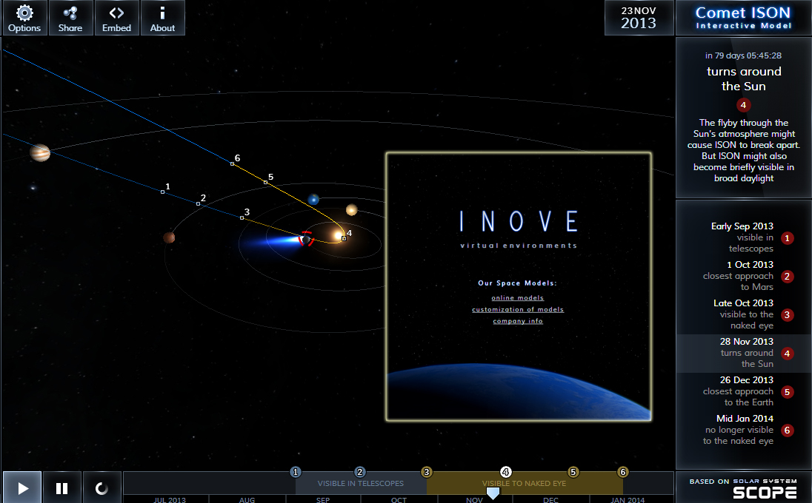The width and height of the screenshot is (812, 503).
Task: Open the 'company info' link
Action: [x=517, y=321]
